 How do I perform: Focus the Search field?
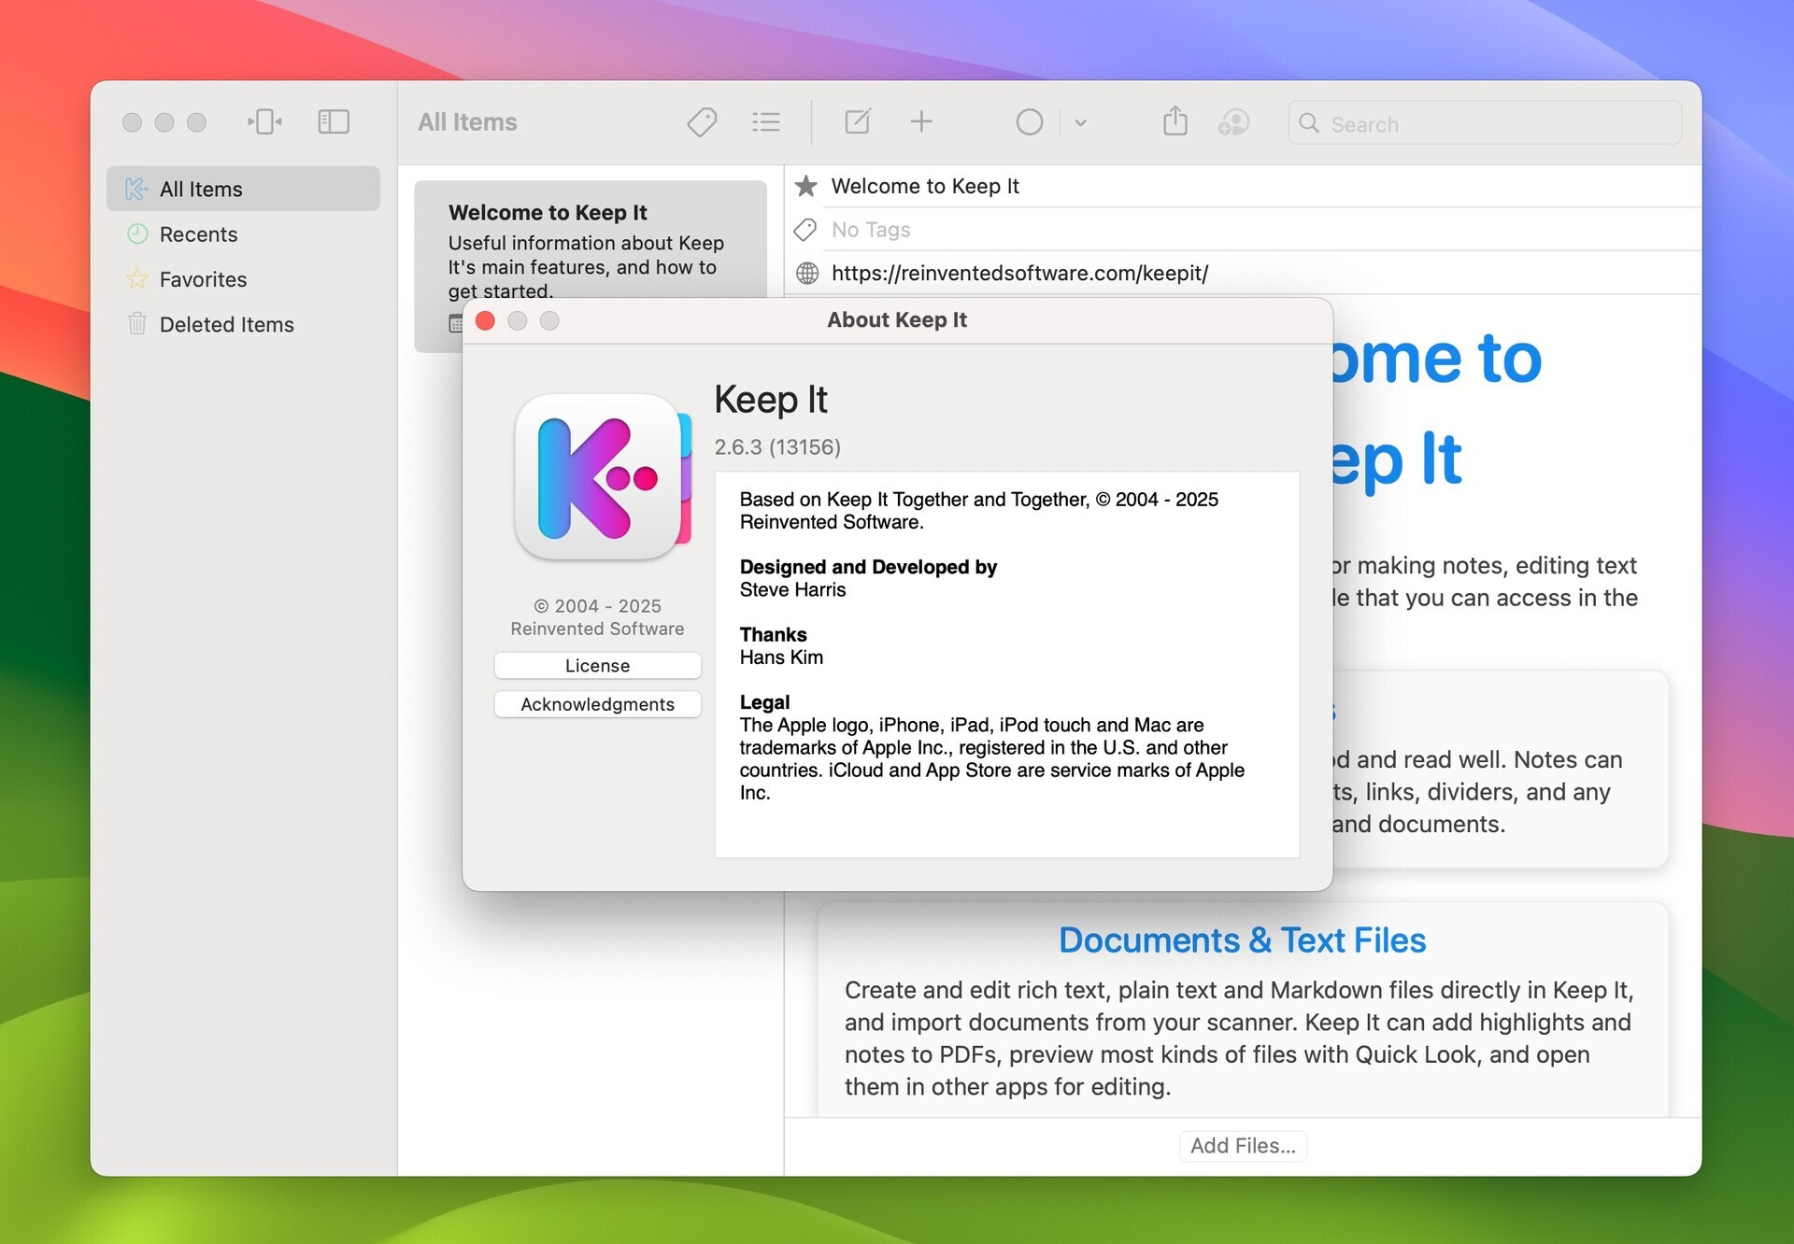pos(1485,123)
